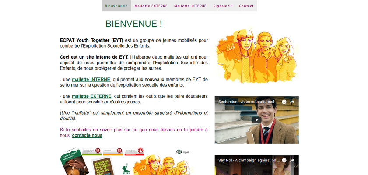Click the three youths illustration at top right
This screenshot has width=368, height=175.
pos(257,56)
